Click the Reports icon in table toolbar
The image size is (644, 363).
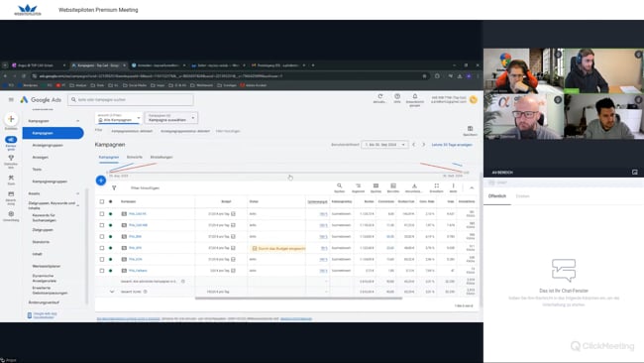[x=393, y=185]
